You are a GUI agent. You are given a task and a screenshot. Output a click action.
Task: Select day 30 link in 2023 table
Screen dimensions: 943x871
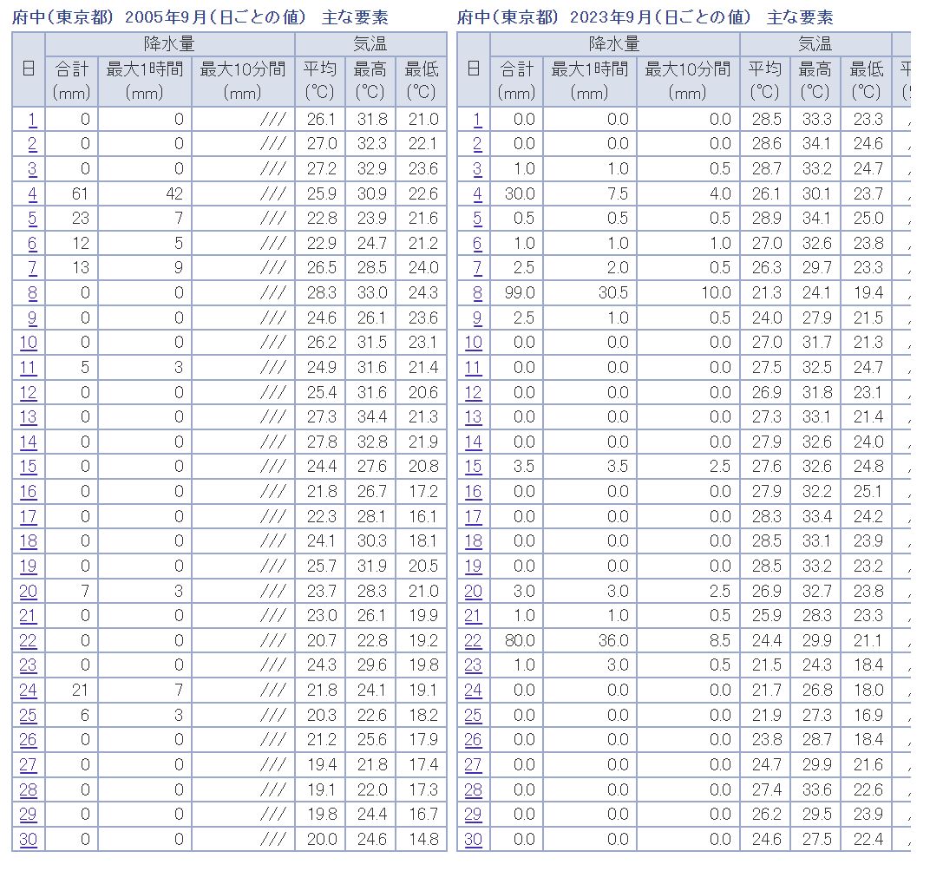474,839
